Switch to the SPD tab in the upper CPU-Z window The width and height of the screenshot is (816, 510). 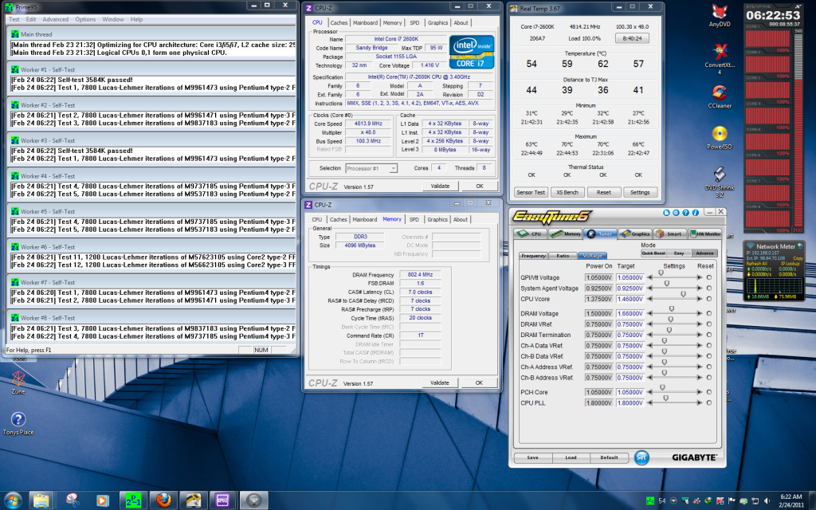[x=414, y=23]
